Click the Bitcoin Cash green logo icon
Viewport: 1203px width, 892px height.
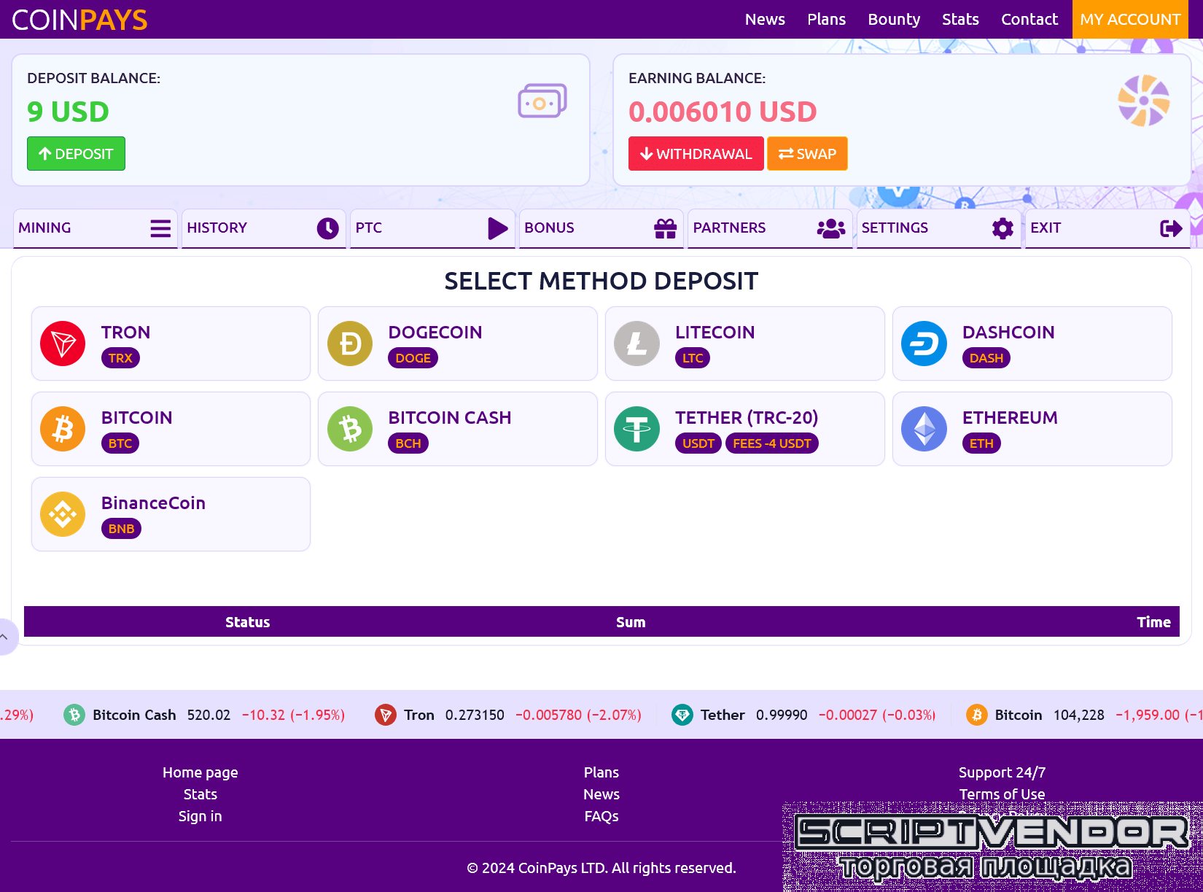pos(350,429)
